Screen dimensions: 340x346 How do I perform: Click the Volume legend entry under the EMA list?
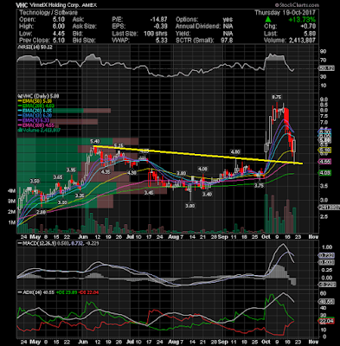coord(39,130)
